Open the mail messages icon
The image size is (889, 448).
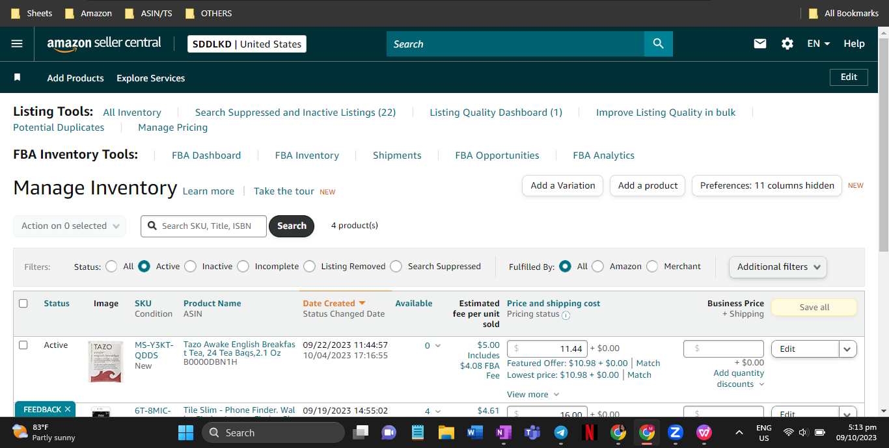[760, 44]
